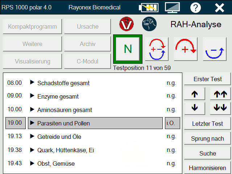Click the battery status icon
Image resolution: width=232 pixels, height=174 pixels.
pyautogui.click(x=148, y=7)
